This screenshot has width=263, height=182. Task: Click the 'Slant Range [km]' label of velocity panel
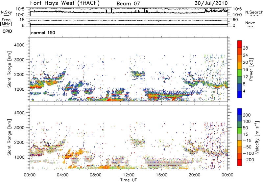pyautogui.click(x=9, y=137)
